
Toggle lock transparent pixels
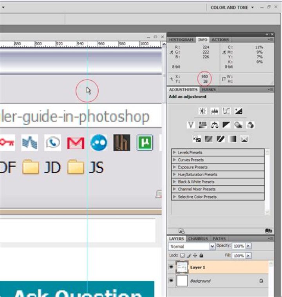pos(182,255)
